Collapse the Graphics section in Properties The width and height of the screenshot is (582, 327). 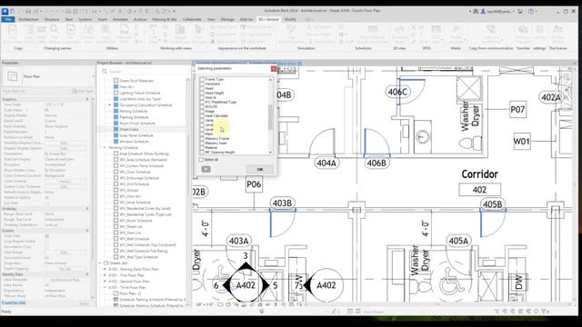click(x=87, y=99)
